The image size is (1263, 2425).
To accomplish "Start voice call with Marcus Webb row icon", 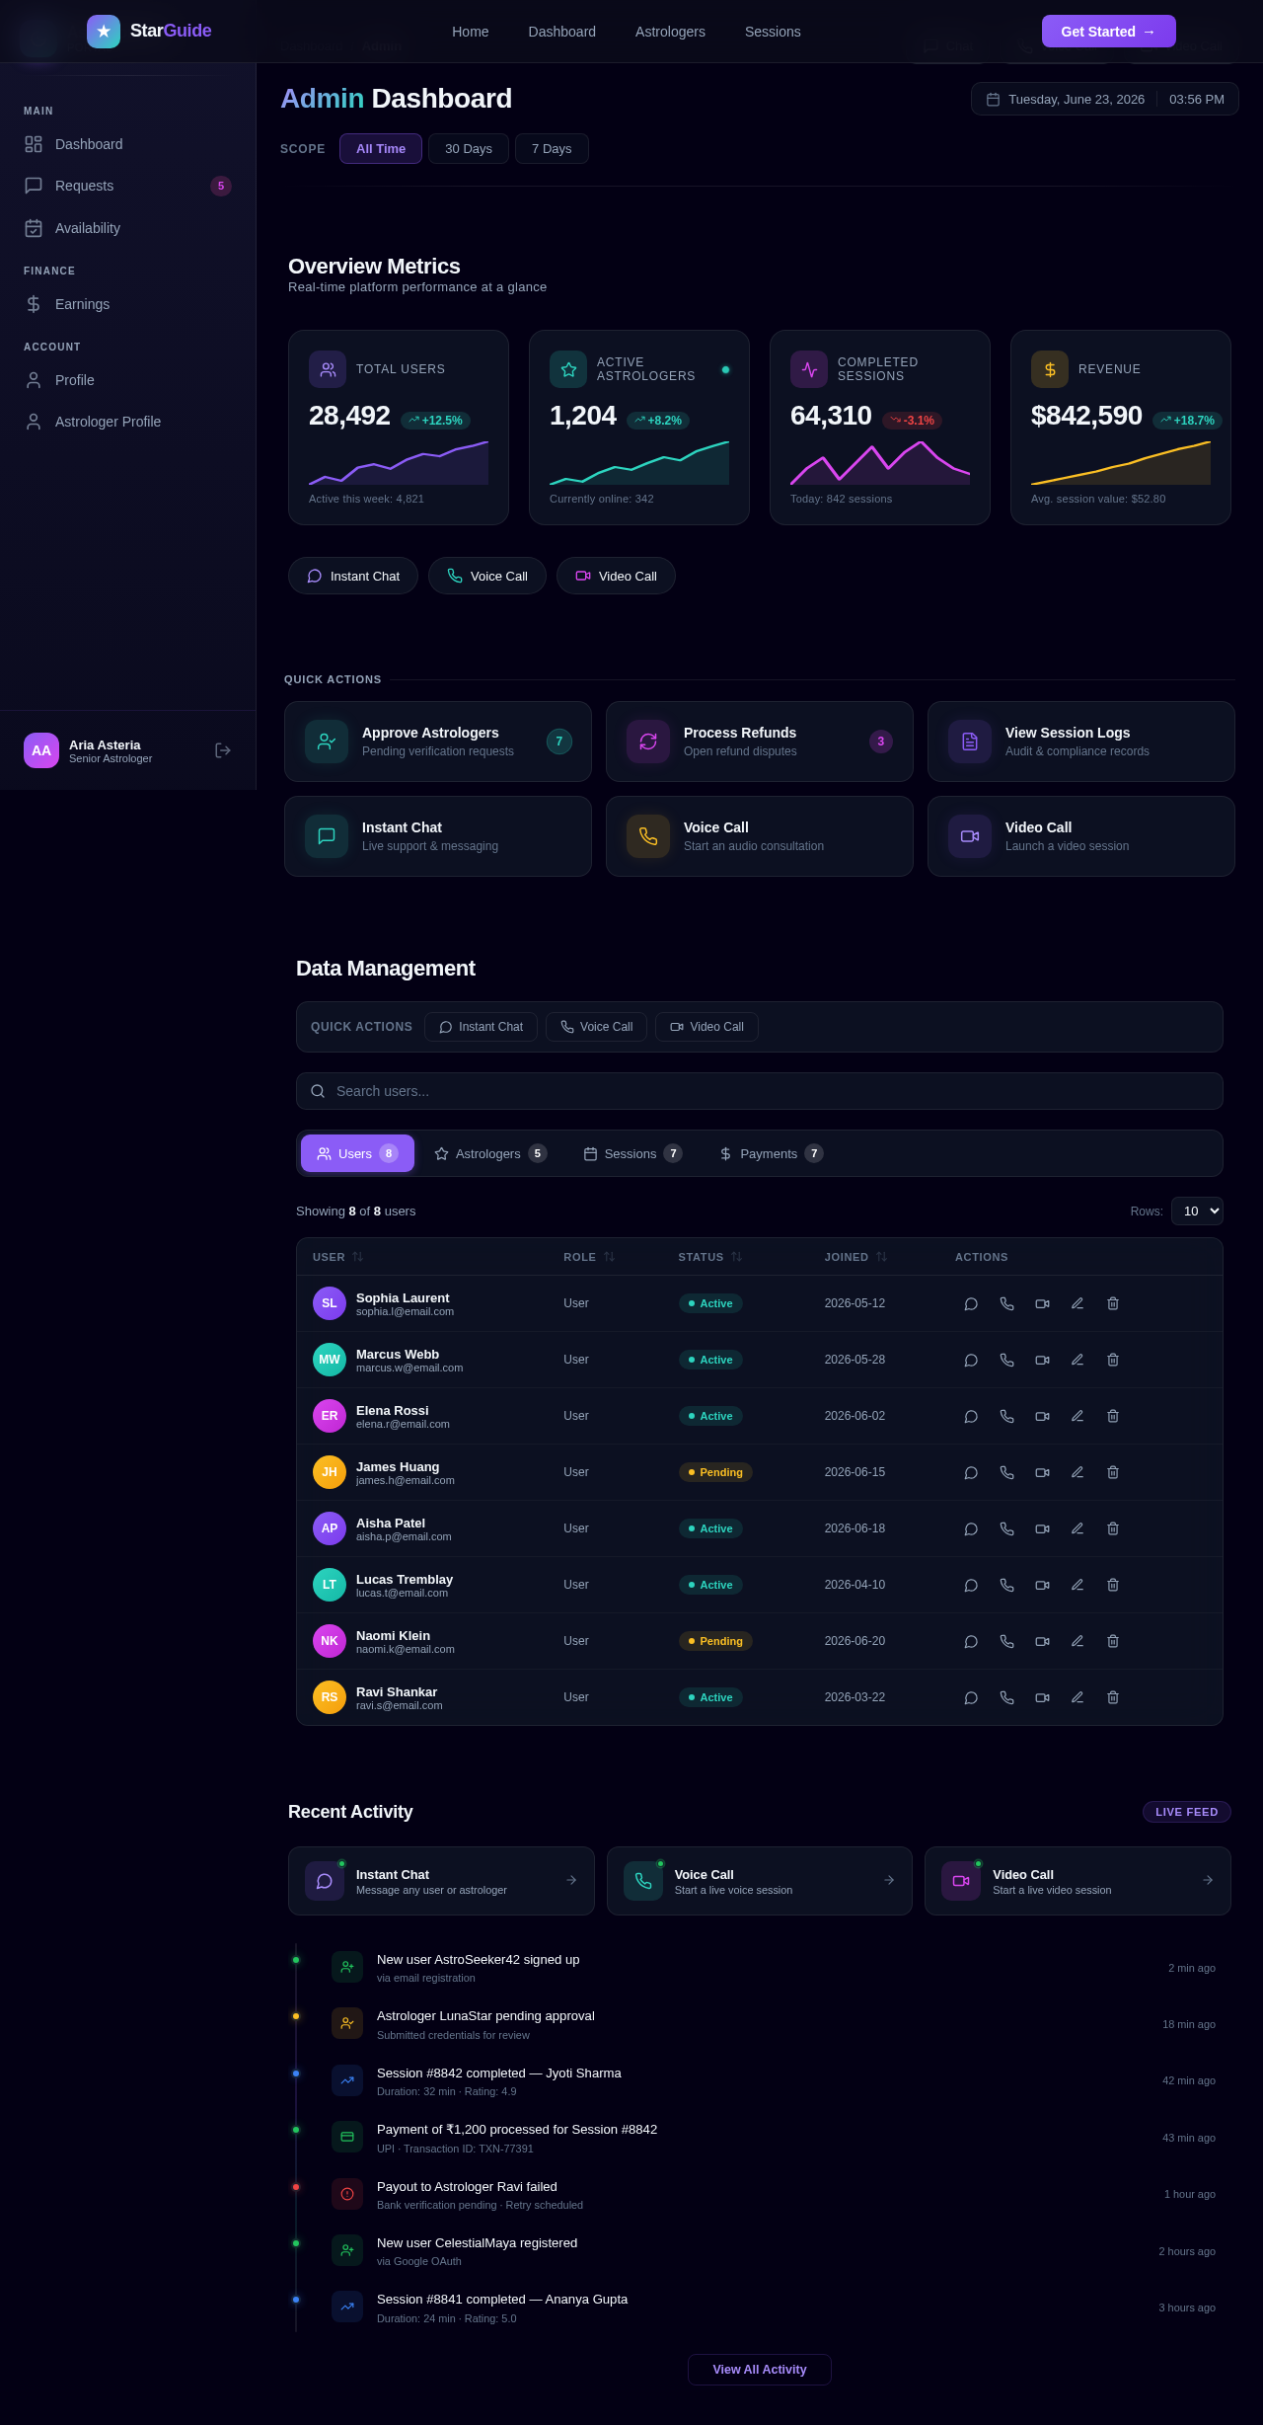I will pos(1006,1360).
